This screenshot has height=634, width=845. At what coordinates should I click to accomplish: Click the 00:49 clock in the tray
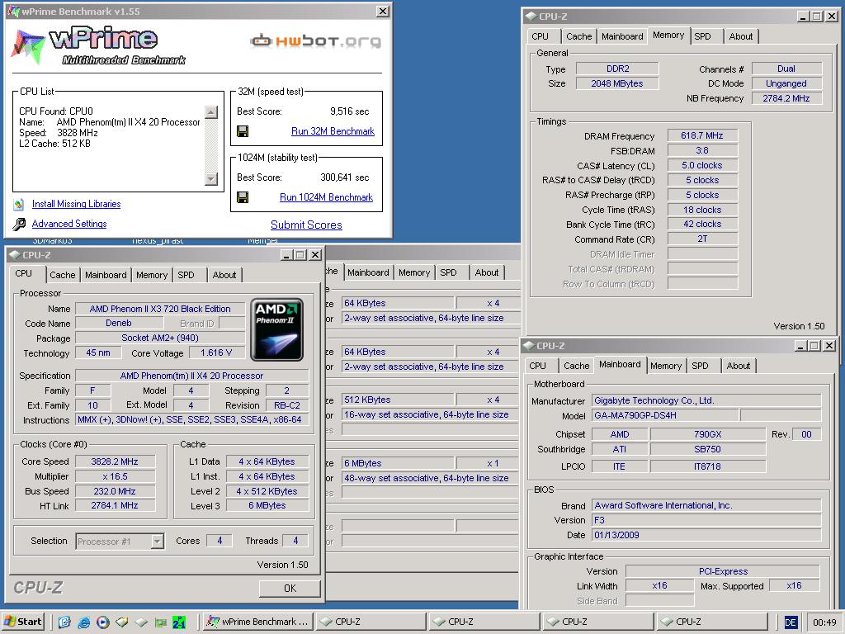coord(824,622)
